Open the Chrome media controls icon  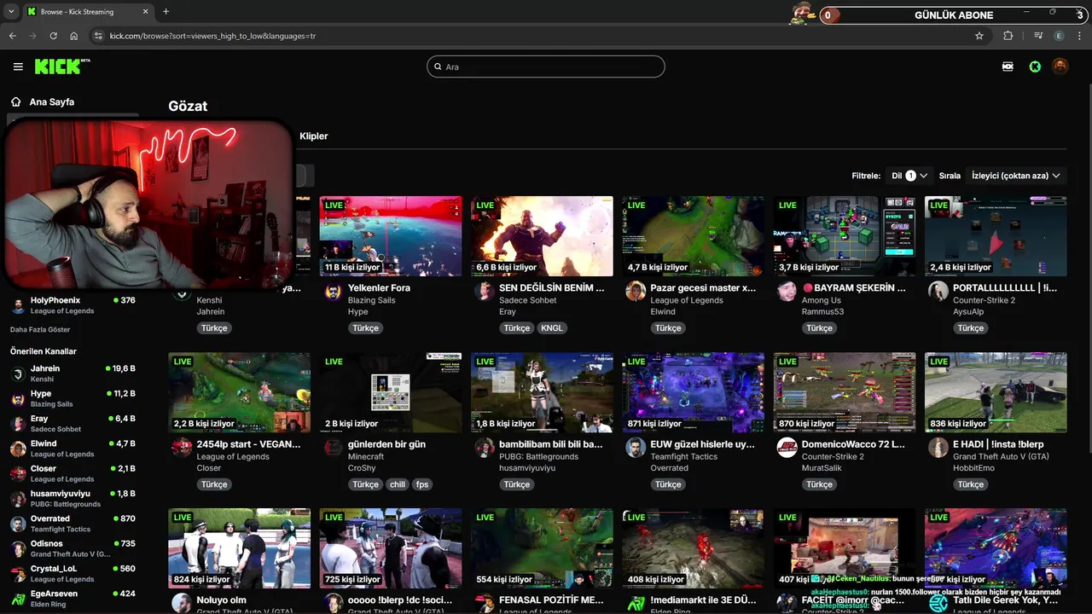[1038, 36]
